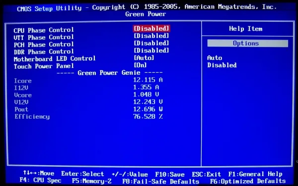Click the +/-/:Value hint
Screen dimensions: 298x186
tap(130, 174)
